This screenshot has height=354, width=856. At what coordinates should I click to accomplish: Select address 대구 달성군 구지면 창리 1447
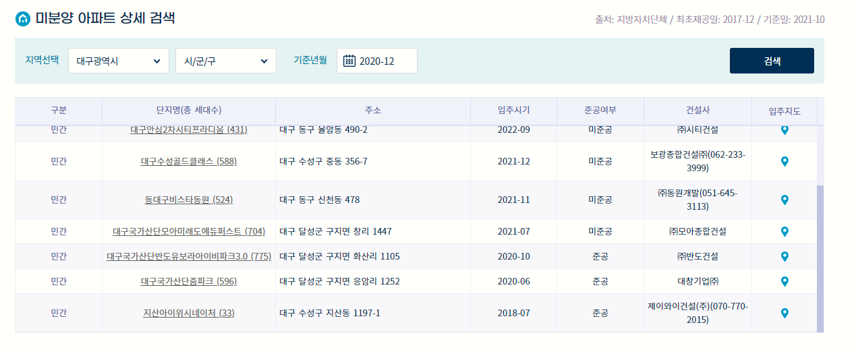(335, 231)
